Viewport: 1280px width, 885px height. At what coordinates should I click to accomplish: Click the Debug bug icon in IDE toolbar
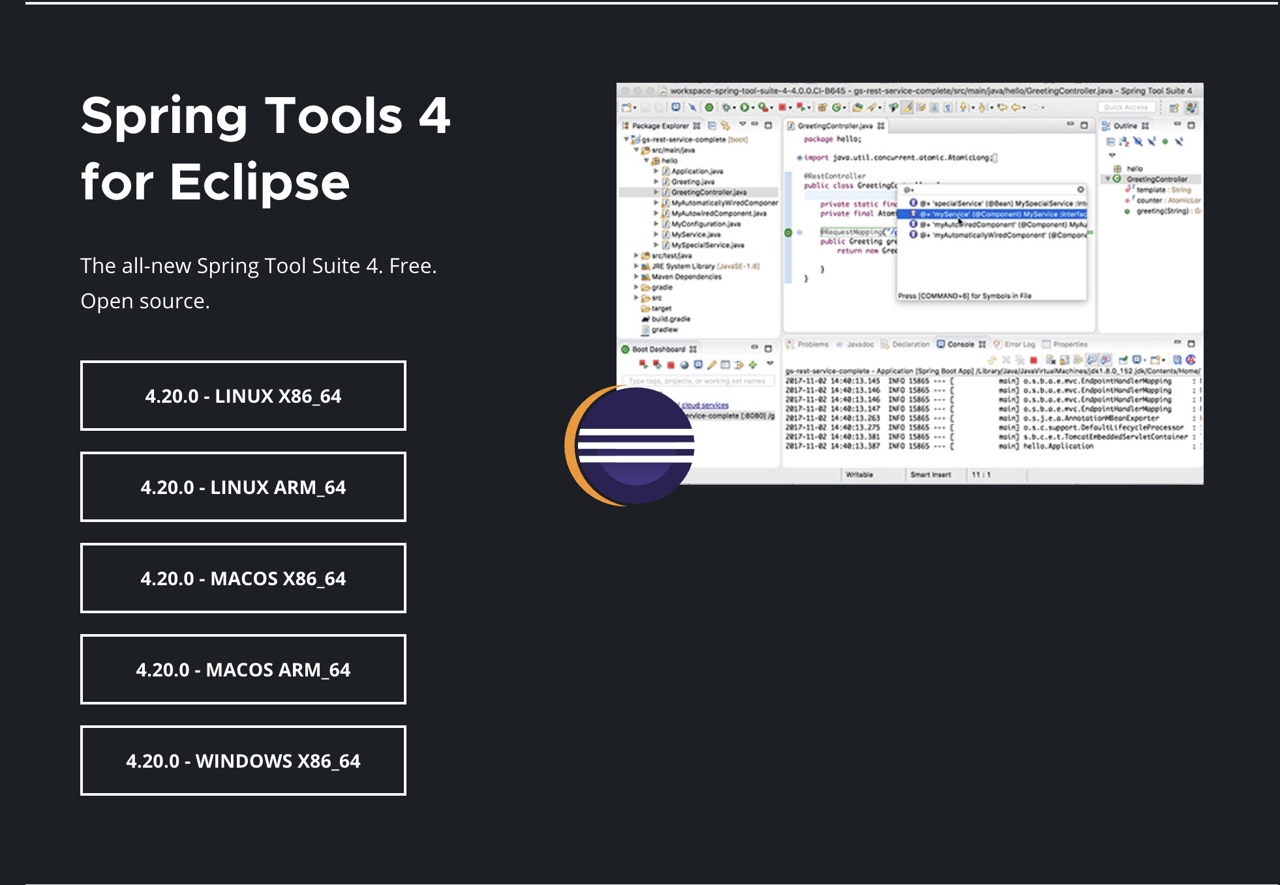point(725,108)
